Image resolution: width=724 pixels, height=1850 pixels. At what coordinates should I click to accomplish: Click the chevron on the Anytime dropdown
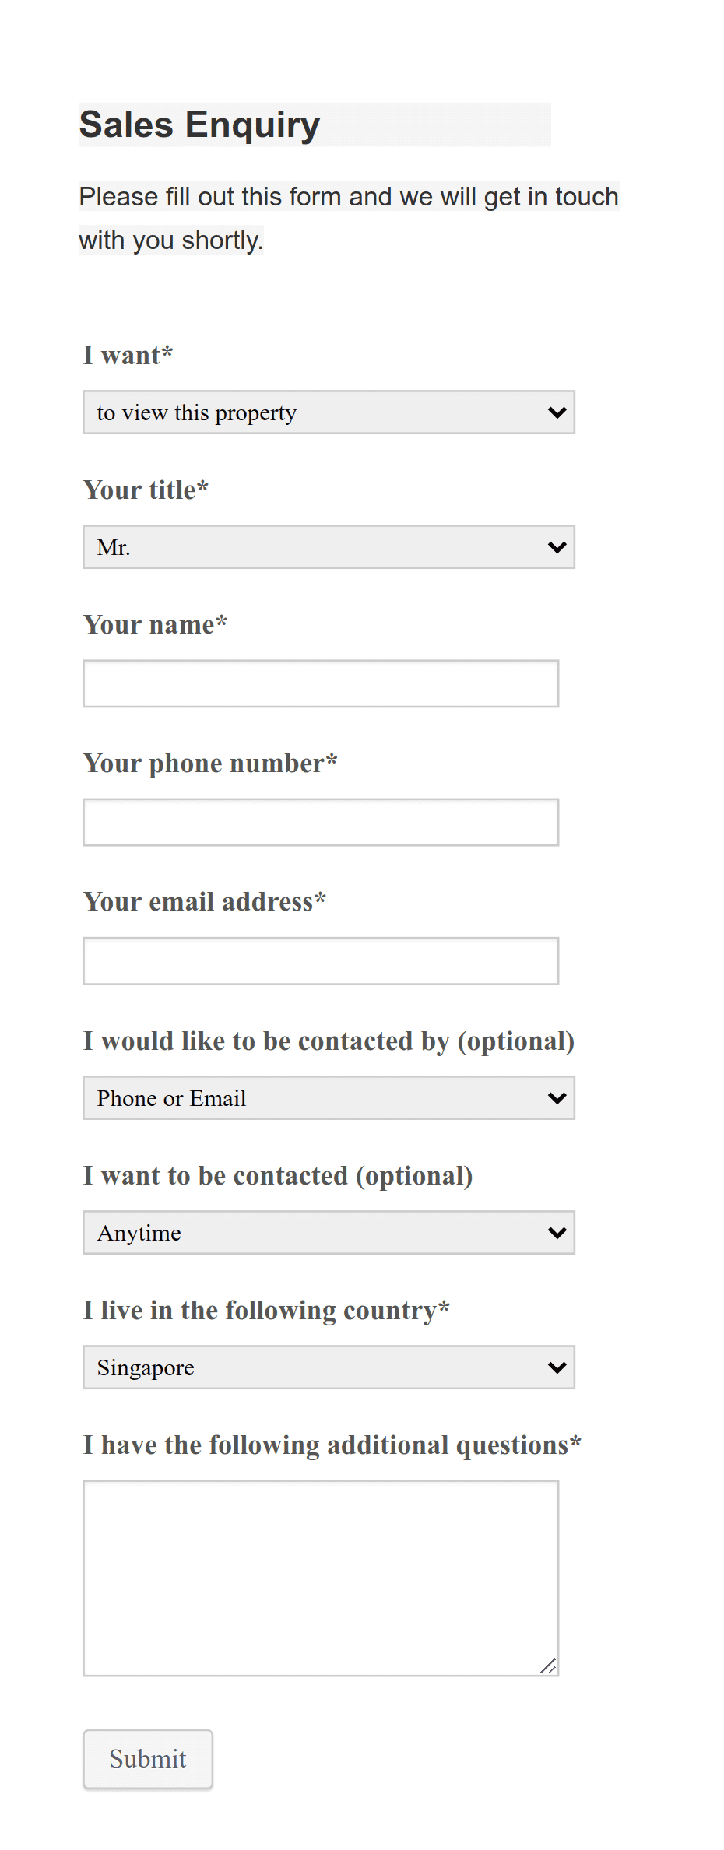click(x=556, y=1232)
